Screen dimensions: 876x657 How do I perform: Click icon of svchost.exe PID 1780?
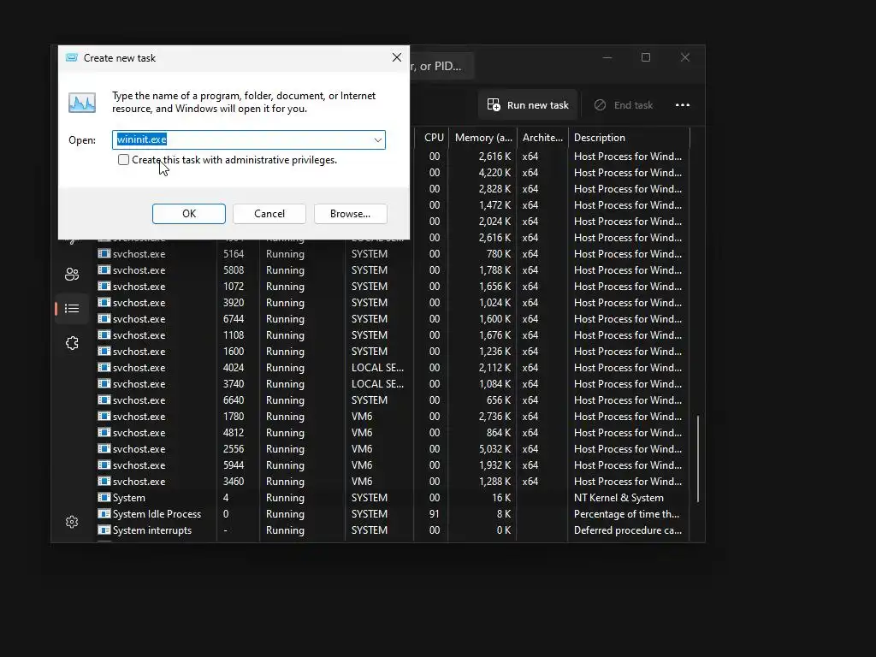pyautogui.click(x=104, y=416)
